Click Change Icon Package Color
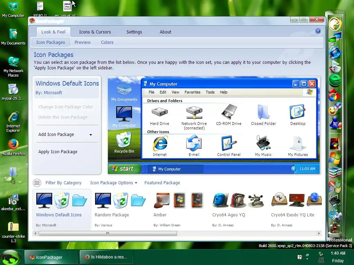 pos(65,107)
